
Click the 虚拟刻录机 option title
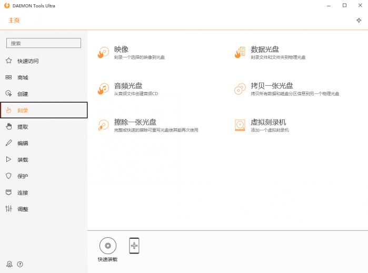268,122
